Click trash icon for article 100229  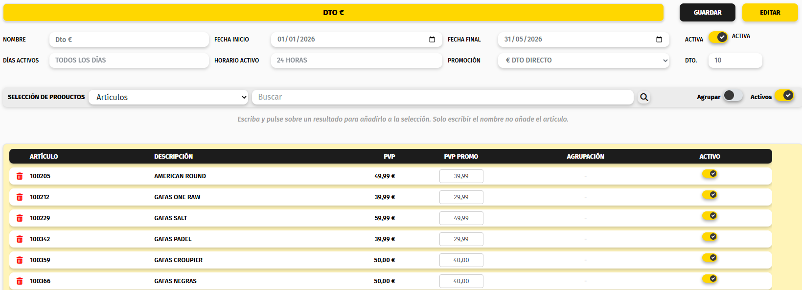20,218
